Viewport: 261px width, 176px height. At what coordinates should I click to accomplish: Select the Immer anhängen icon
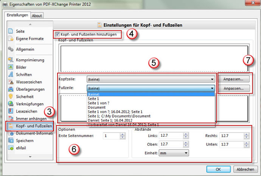tap(11, 119)
